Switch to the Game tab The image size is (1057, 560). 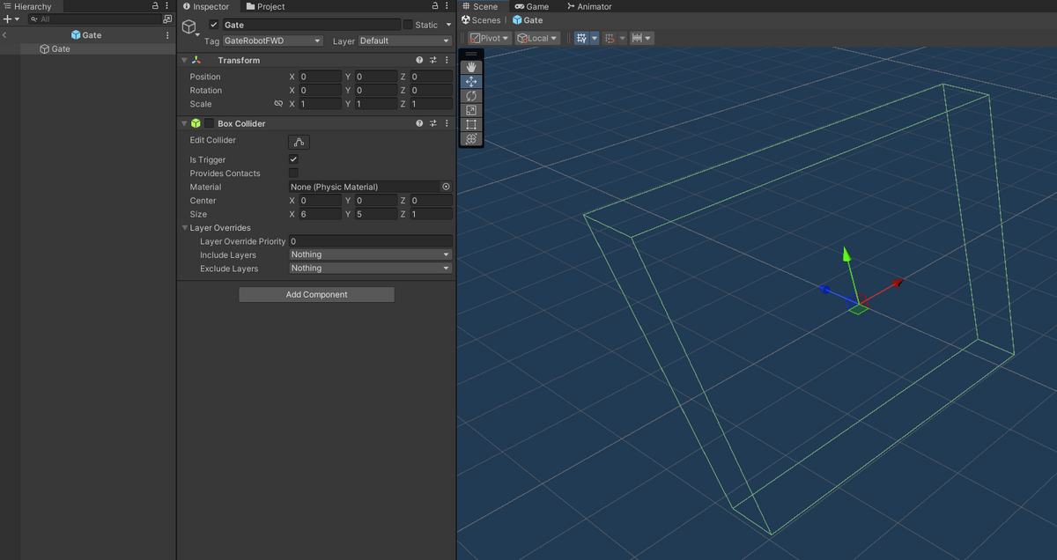[532, 6]
